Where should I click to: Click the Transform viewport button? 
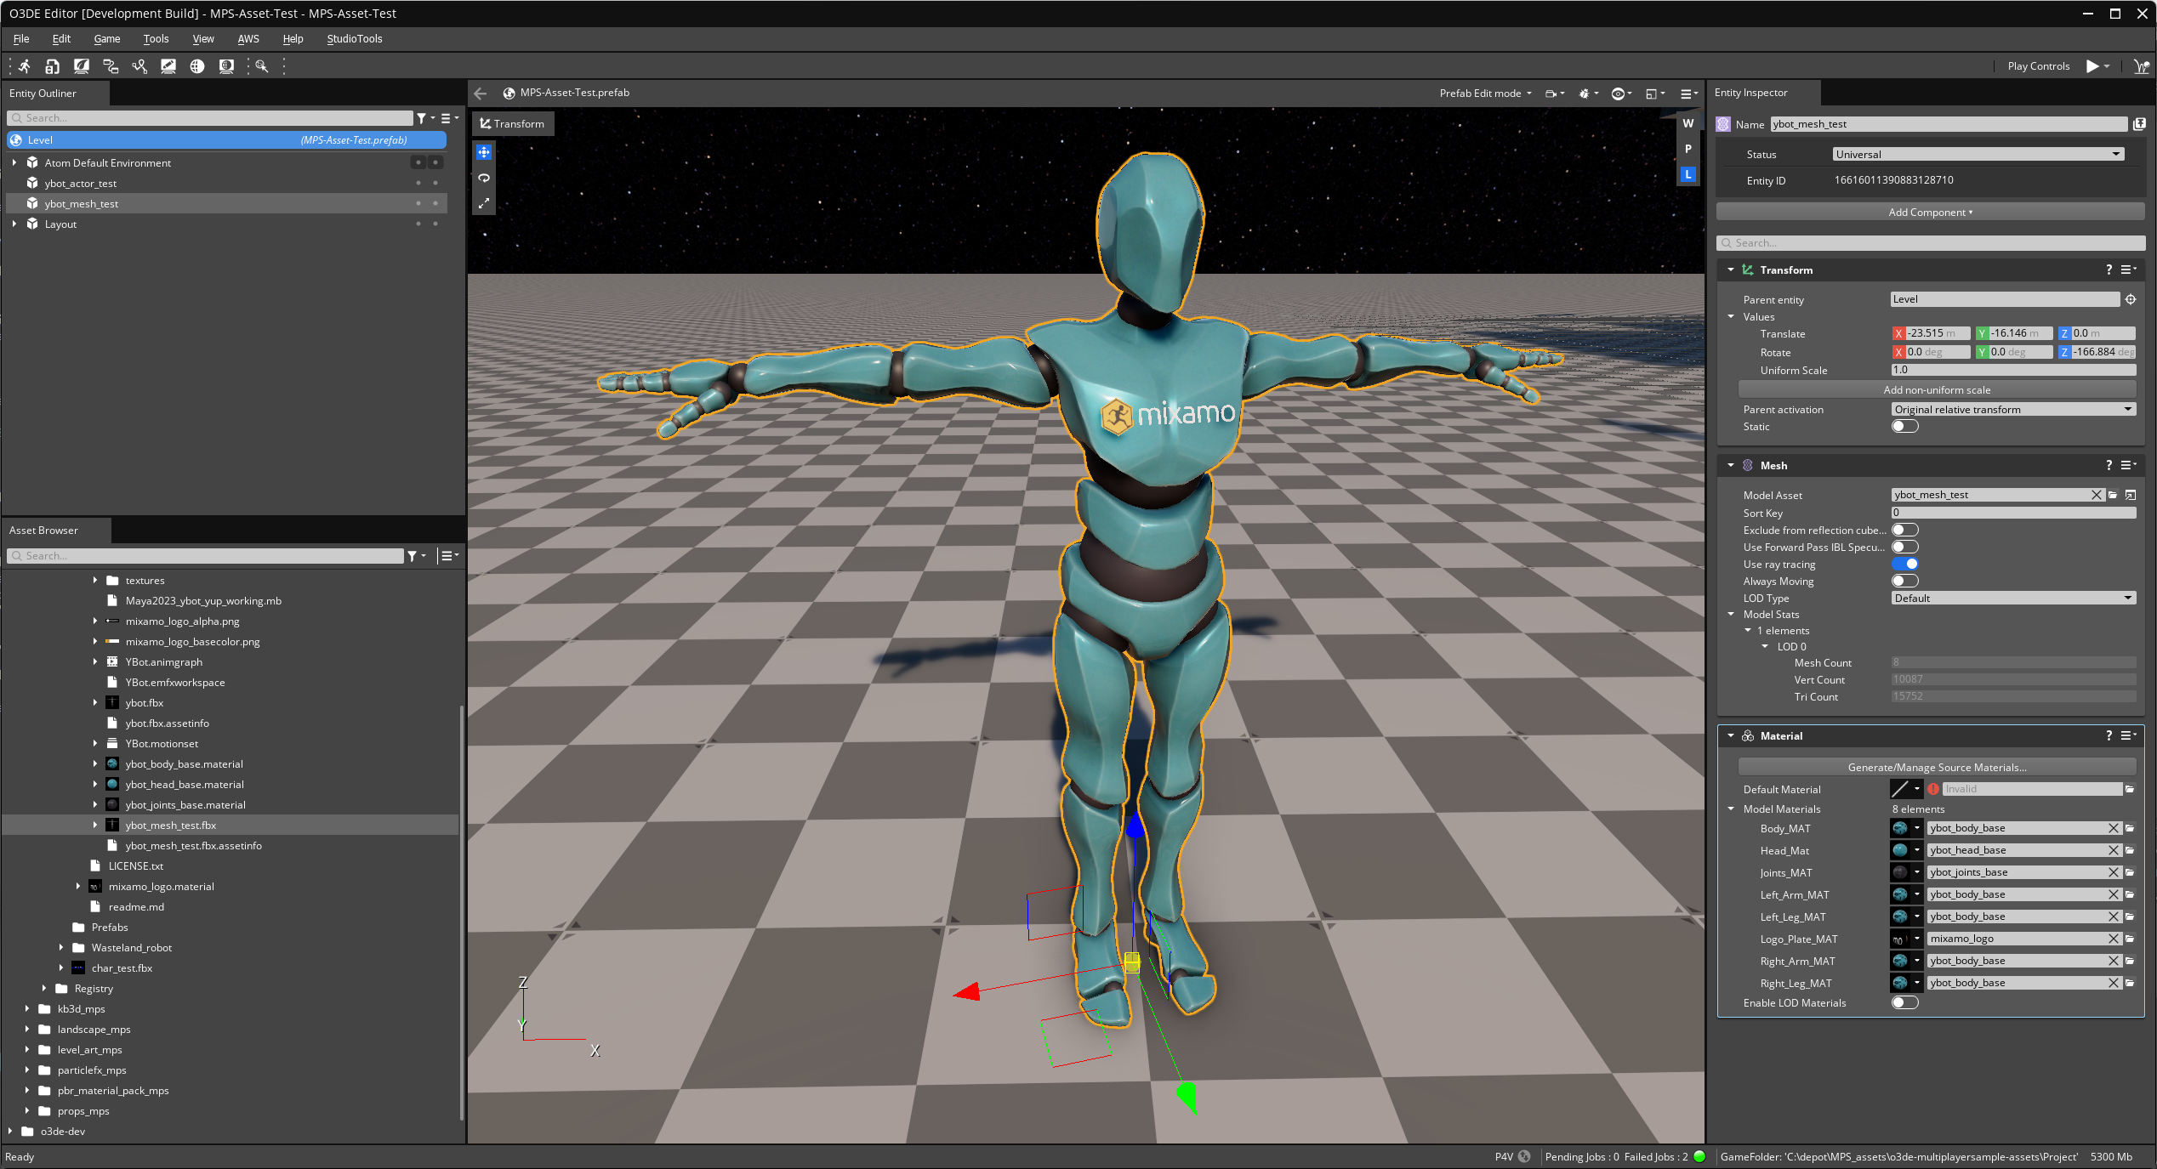tap(513, 124)
